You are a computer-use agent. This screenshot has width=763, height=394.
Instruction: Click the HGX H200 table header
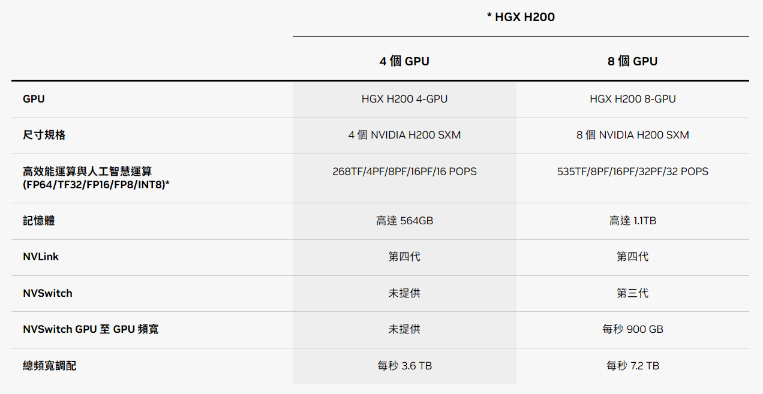521,17
